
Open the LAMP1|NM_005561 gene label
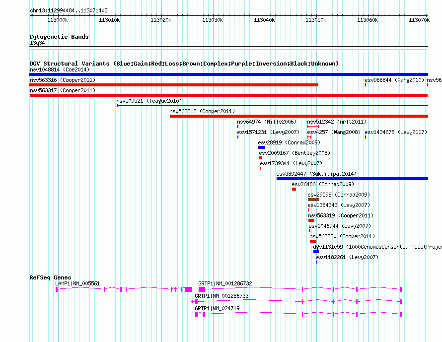coord(77,284)
